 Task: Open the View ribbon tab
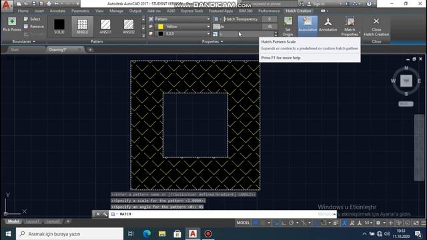[x=99, y=11]
